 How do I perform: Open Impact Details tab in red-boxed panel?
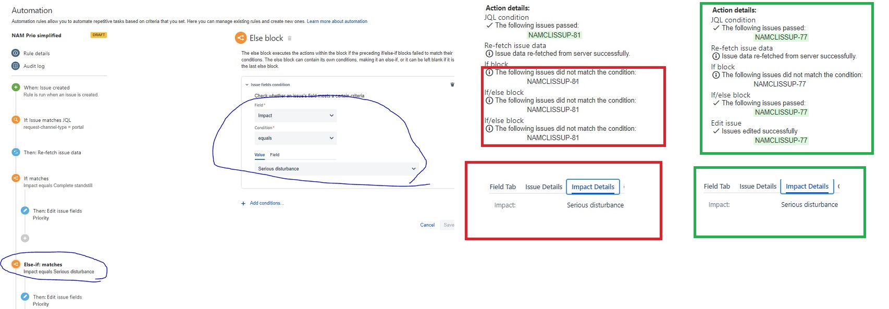(x=593, y=187)
